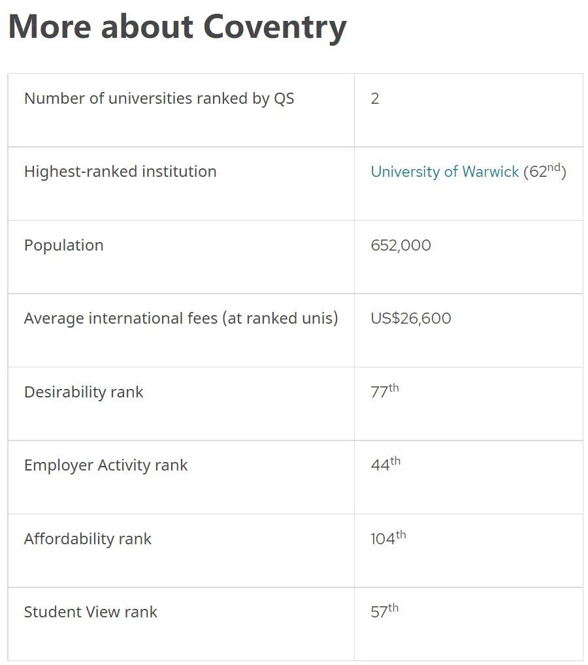This screenshot has height=665, width=588.
Task: Click the 44th employer activity value
Action: 385,464
